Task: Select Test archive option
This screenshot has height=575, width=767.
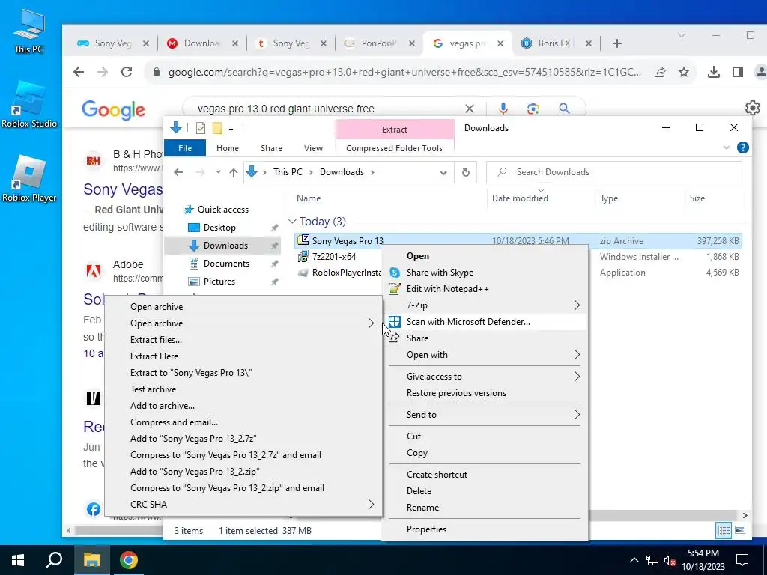Action: coord(153,389)
